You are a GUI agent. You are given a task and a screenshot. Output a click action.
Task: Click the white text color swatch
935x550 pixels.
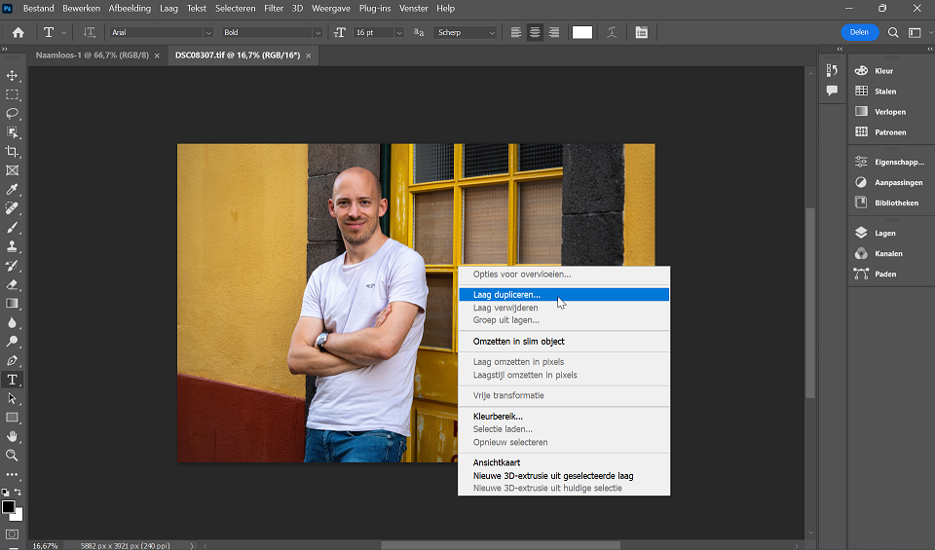[581, 32]
